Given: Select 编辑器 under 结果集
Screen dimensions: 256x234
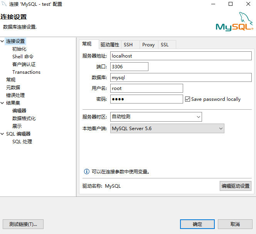Looking at the screenshot, I should [19, 111].
